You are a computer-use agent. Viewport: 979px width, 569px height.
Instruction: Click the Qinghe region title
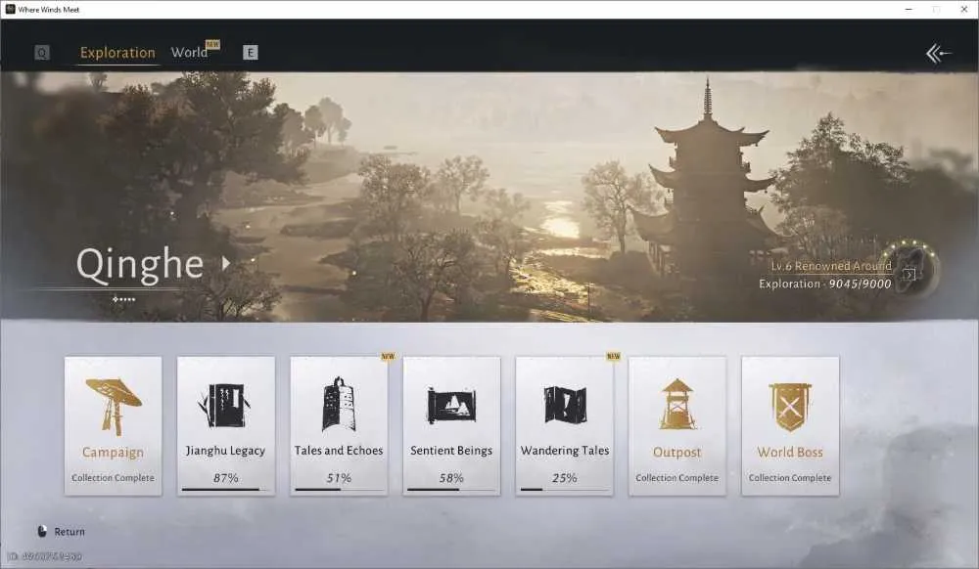(140, 264)
